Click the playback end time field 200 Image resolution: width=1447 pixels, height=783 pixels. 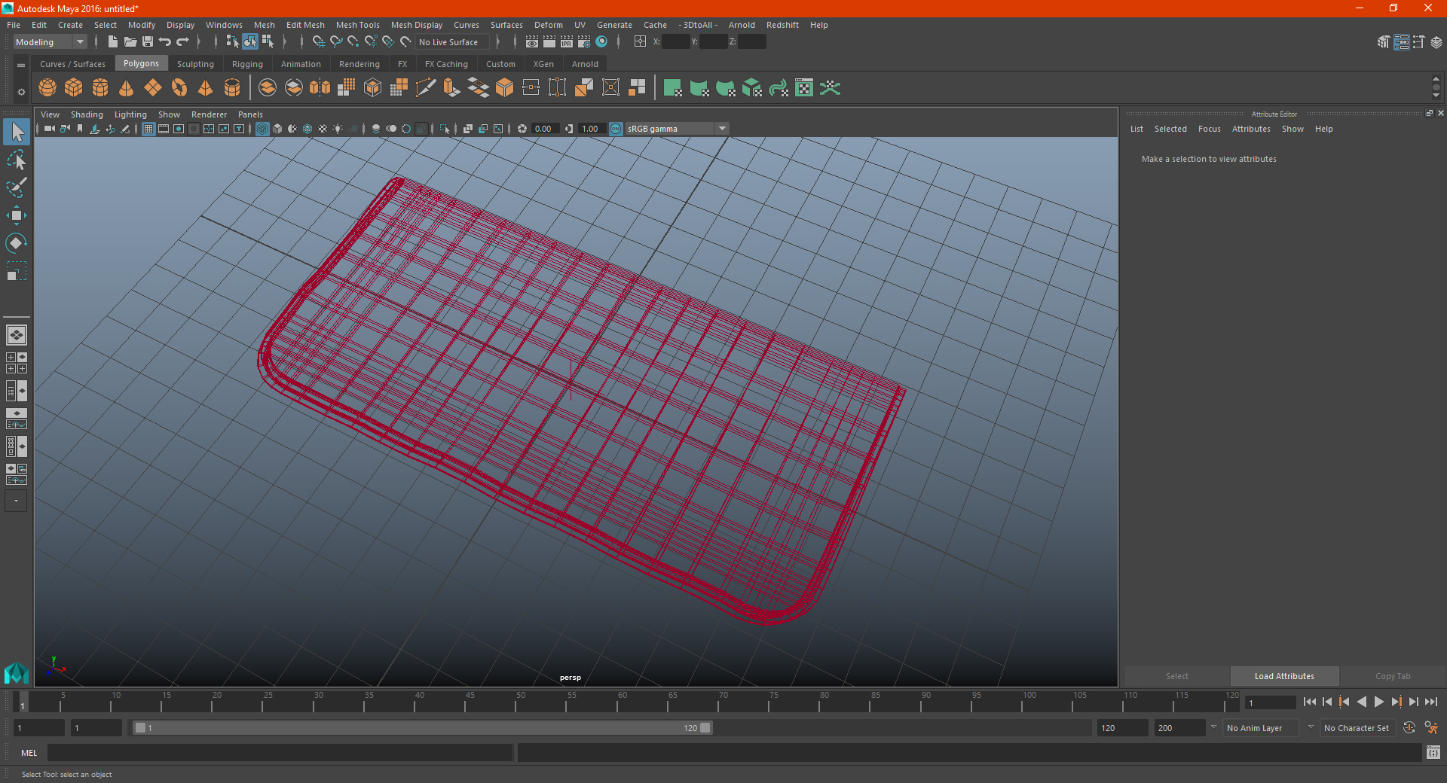(1179, 728)
